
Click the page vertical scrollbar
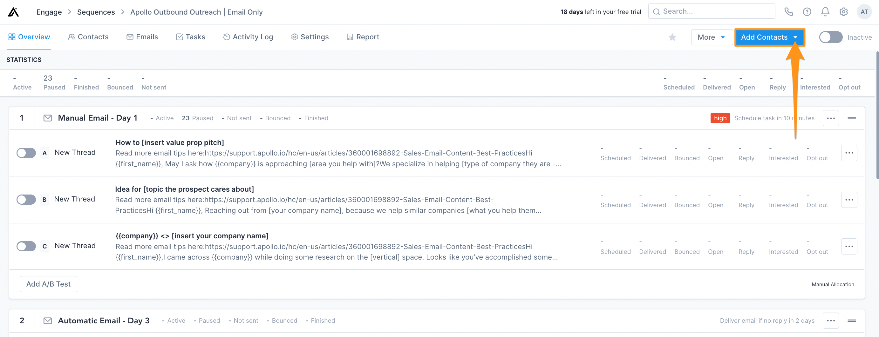tap(877, 115)
